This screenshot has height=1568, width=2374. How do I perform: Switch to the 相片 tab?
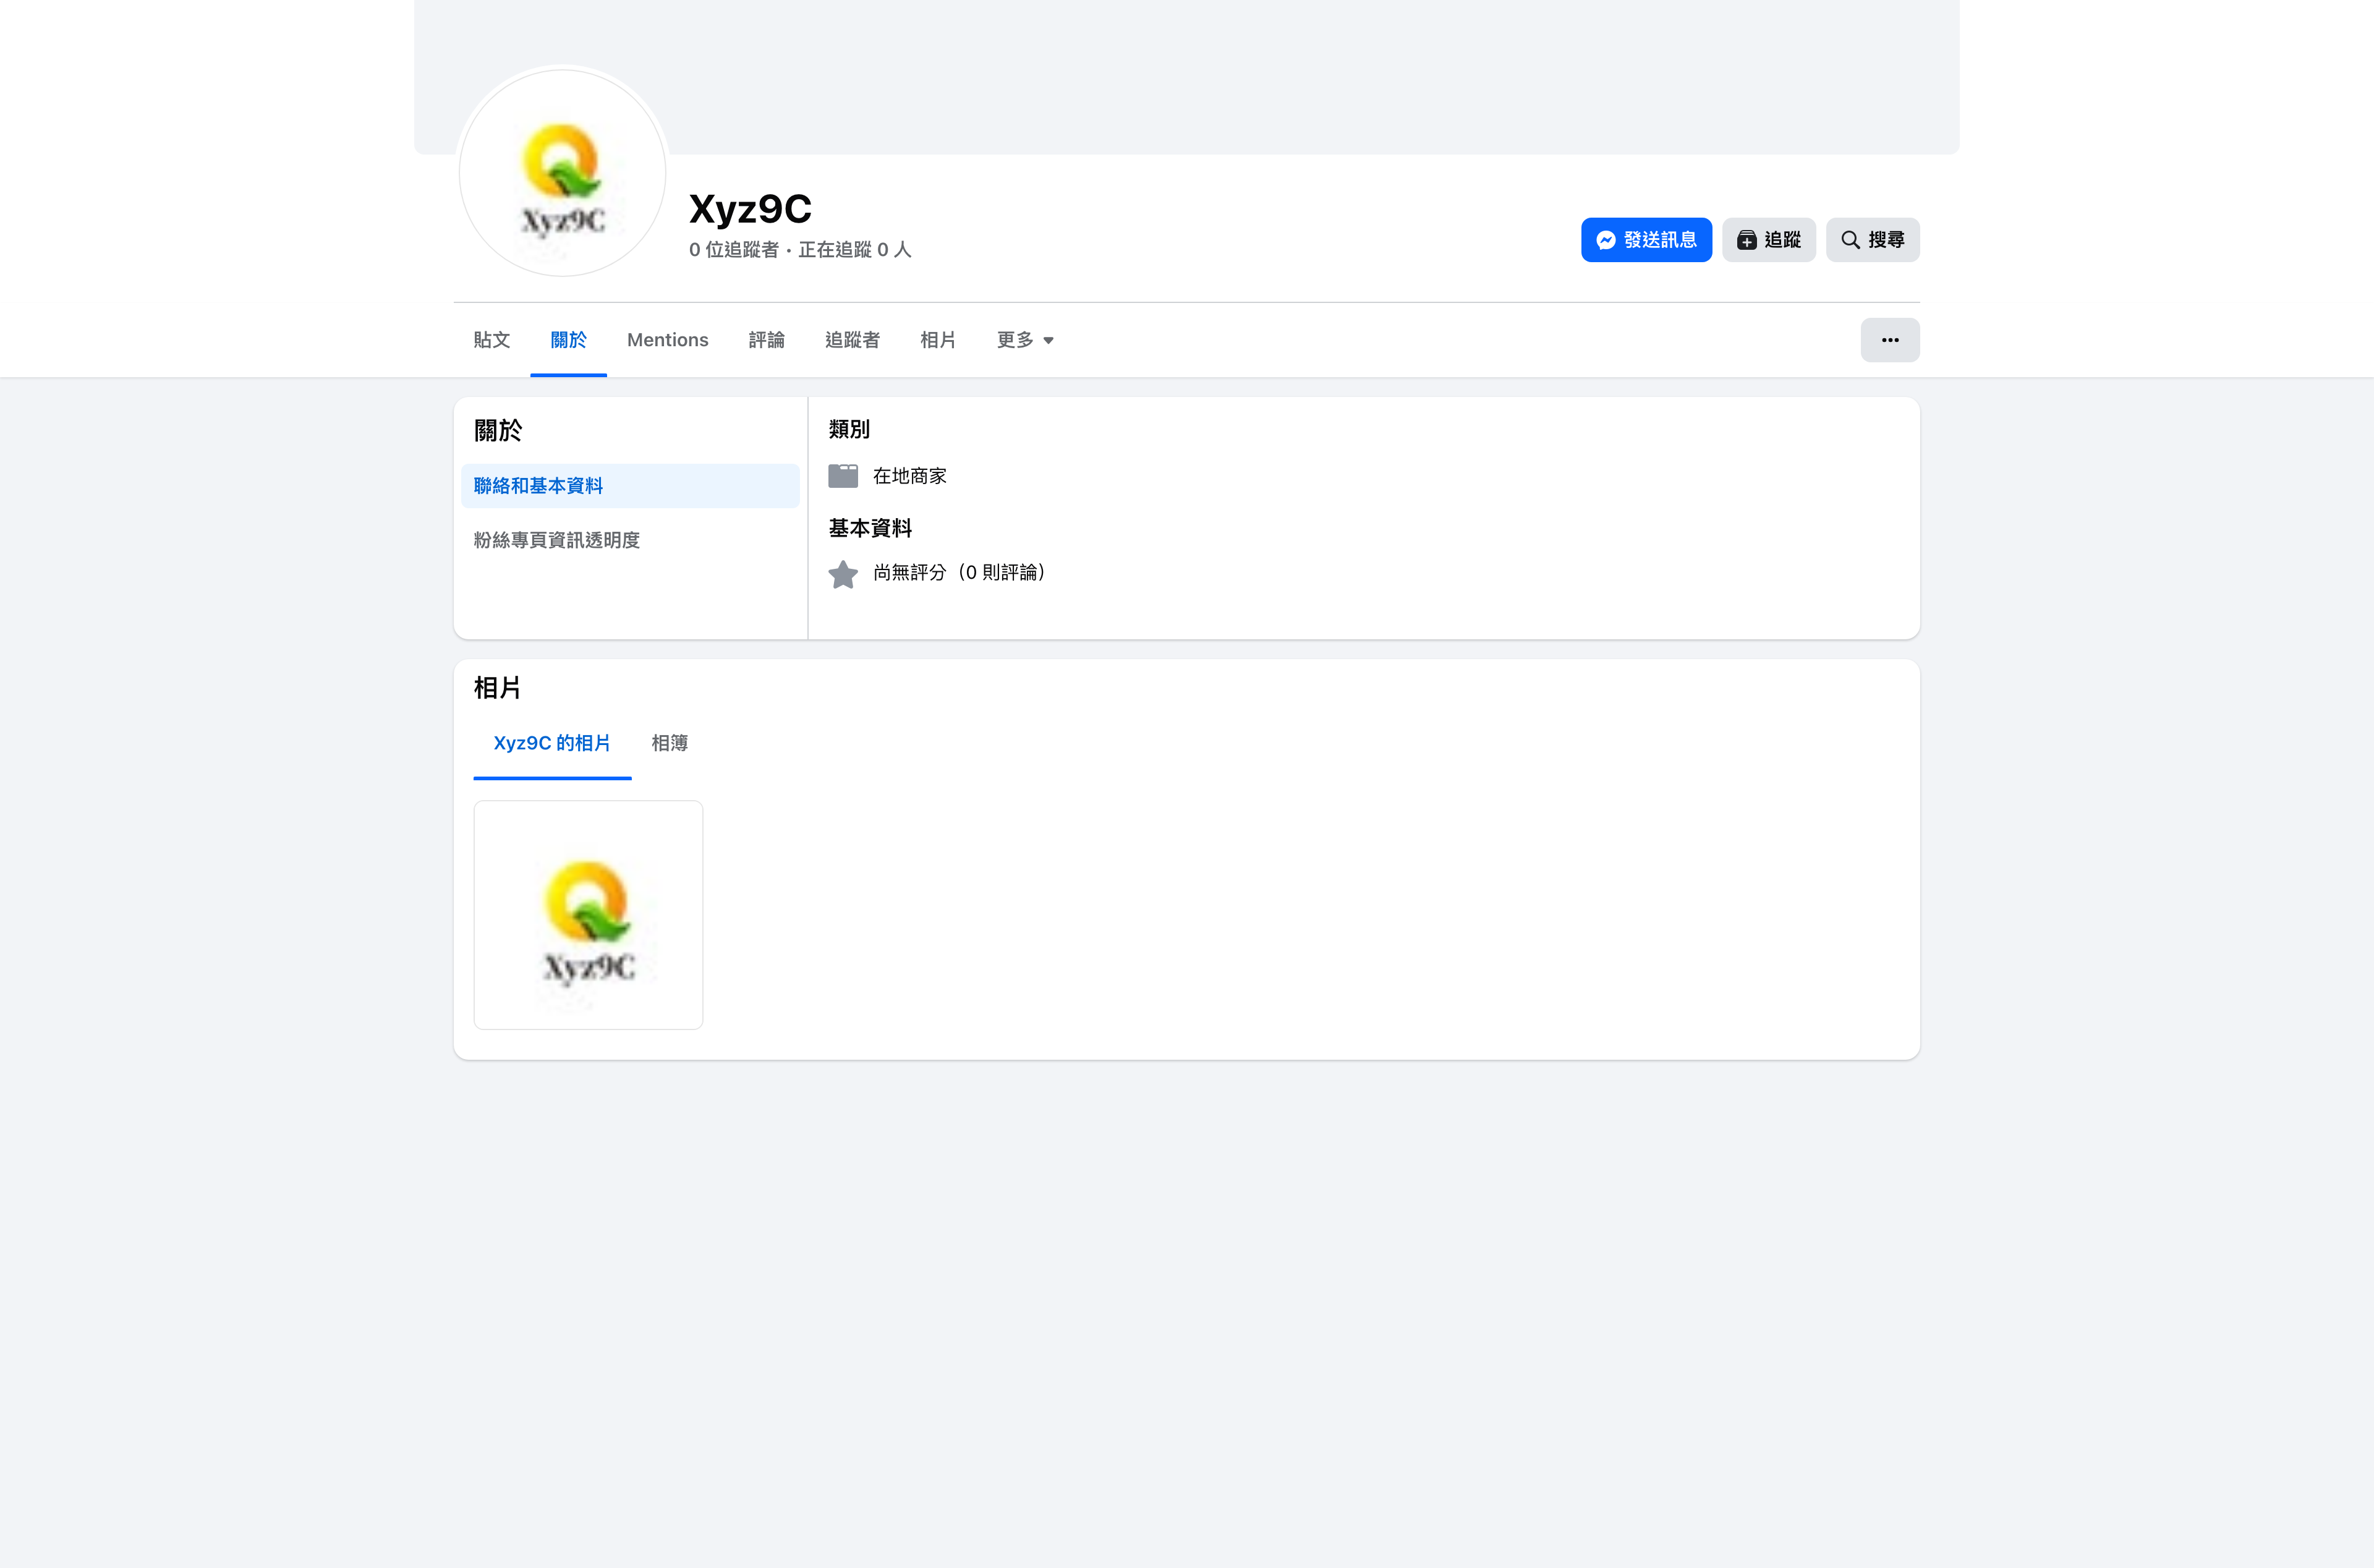point(937,340)
